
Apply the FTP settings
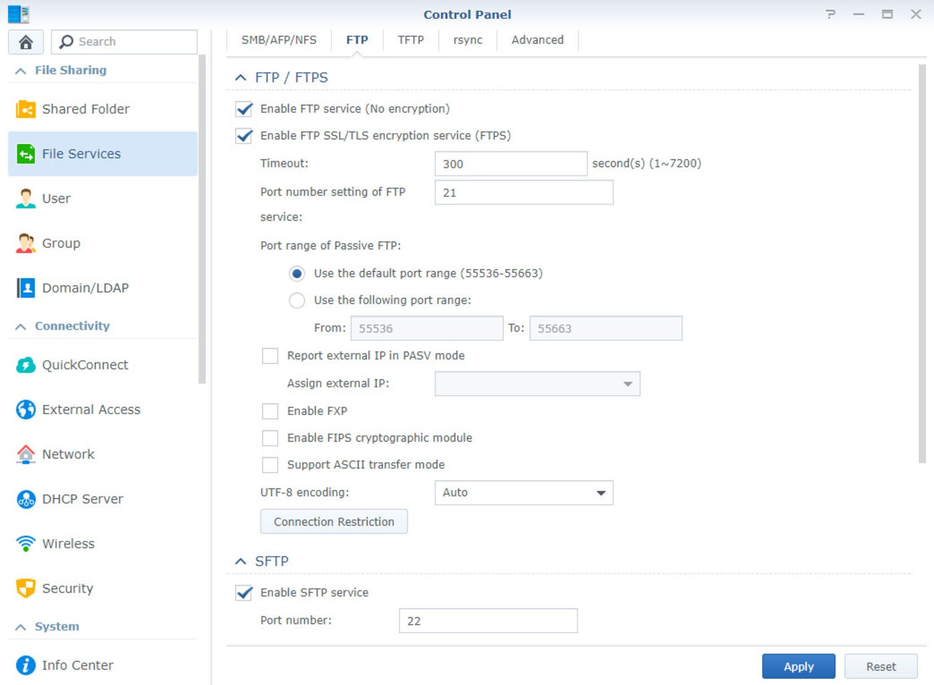click(x=798, y=666)
